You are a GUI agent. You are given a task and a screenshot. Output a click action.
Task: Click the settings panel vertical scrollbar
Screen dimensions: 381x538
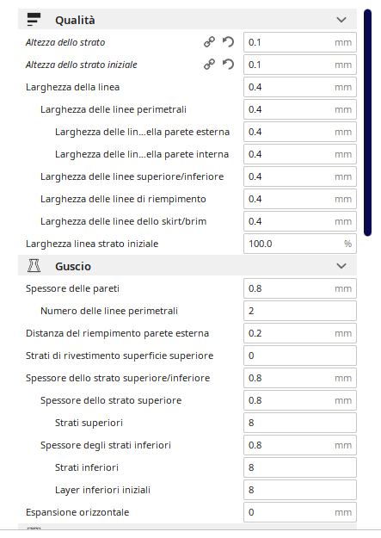pyautogui.click(x=367, y=123)
